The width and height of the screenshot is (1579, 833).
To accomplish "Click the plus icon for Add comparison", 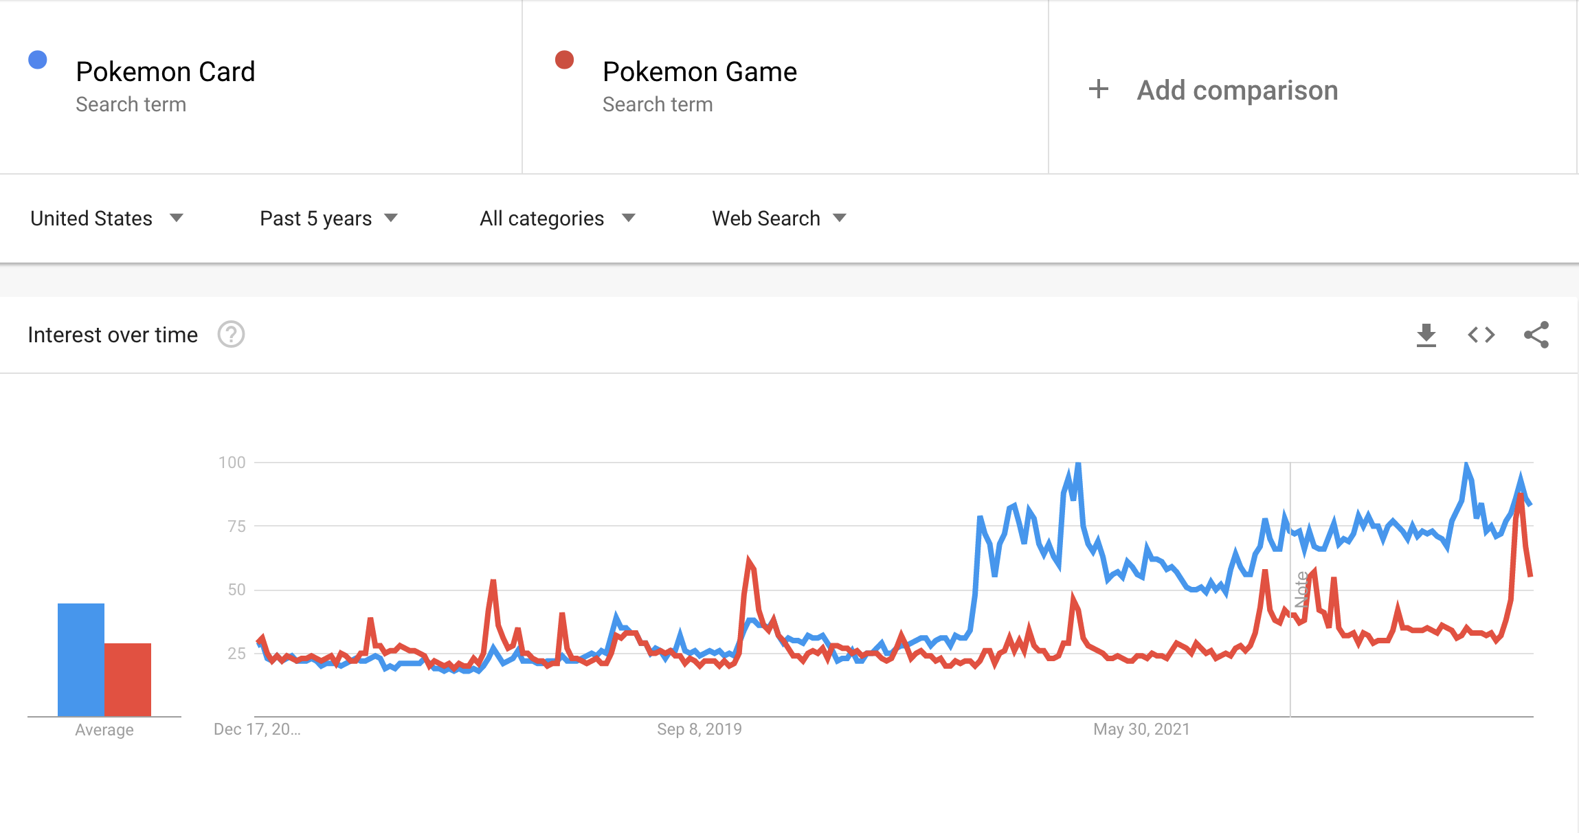I will coord(1099,89).
